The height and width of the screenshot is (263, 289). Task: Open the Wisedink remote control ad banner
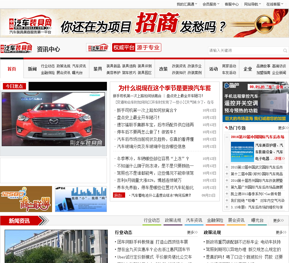pyautogui.click(x=256, y=102)
